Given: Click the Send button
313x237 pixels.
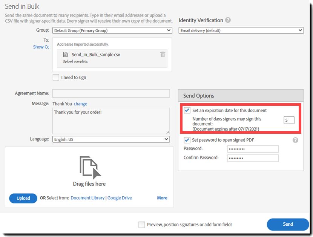Looking at the screenshot, I should click(288, 224).
